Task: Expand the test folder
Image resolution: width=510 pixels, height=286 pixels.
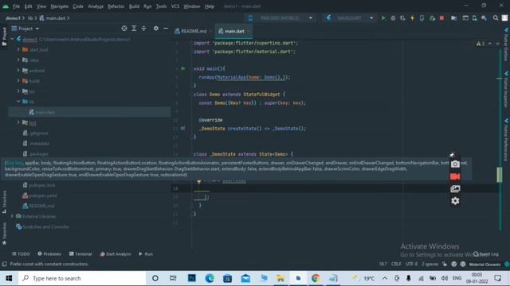Action: click(x=18, y=122)
